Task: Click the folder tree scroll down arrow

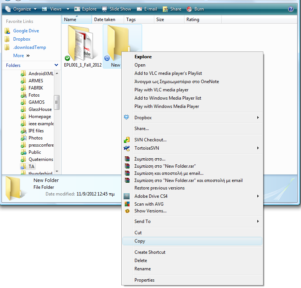Action: (x=57, y=171)
